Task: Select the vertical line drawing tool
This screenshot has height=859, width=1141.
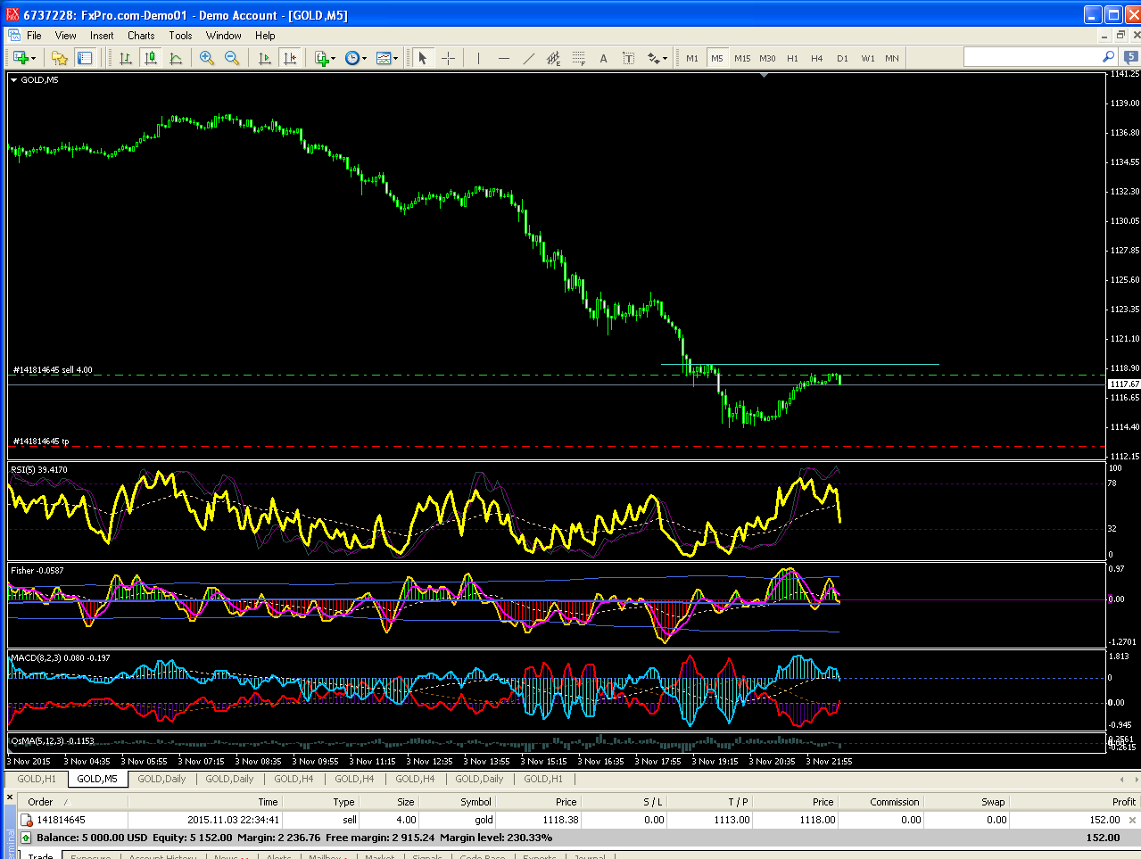Action: (x=479, y=58)
